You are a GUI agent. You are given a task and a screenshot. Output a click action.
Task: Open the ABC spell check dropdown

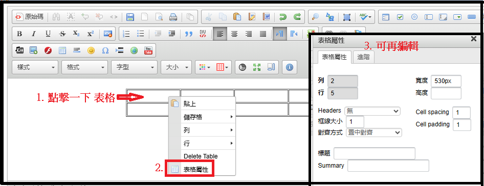[x=365, y=17]
